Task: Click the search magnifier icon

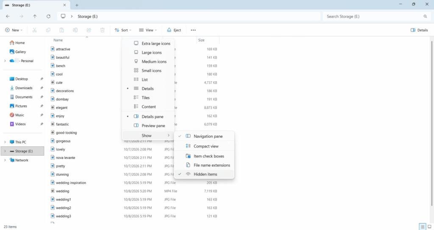Action: click(x=425, y=16)
